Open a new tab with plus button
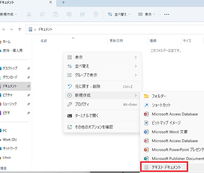The image size is (204, 173). point(63,3)
